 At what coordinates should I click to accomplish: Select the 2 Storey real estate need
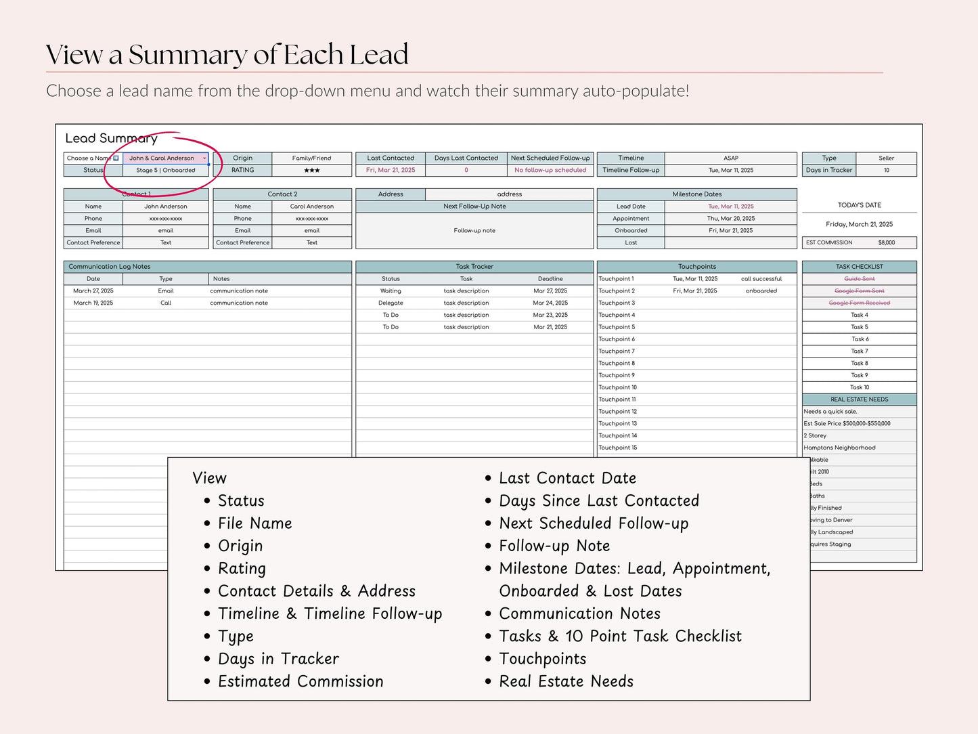(x=860, y=436)
